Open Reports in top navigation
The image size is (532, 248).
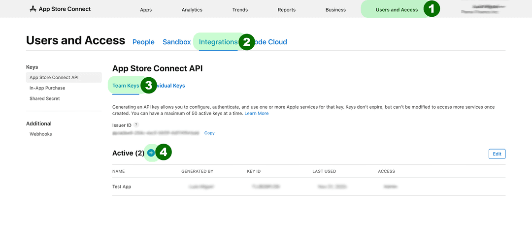[x=286, y=10]
